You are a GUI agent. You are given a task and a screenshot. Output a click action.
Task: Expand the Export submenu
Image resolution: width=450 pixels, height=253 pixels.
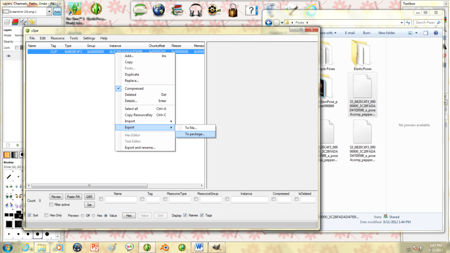(x=145, y=127)
